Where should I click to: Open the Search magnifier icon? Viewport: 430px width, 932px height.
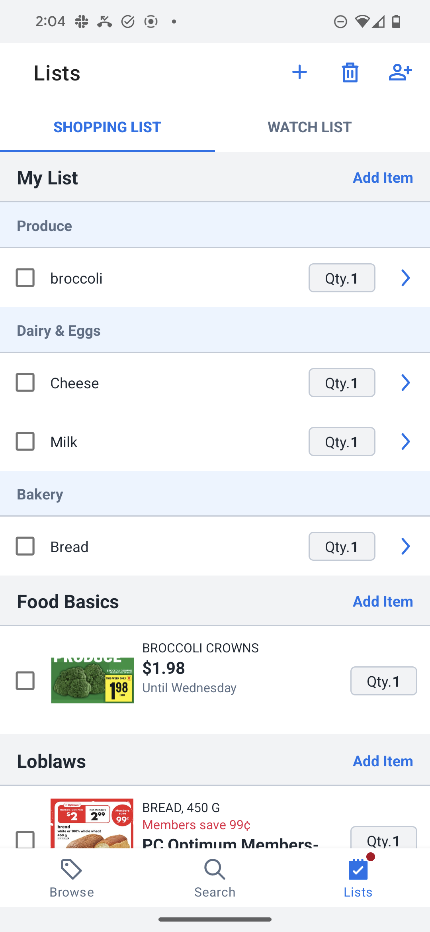(x=215, y=869)
